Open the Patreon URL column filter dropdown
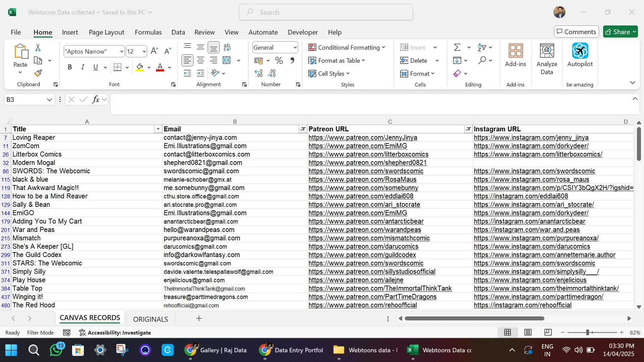Screen dimensions: 644x362 click(468, 129)
